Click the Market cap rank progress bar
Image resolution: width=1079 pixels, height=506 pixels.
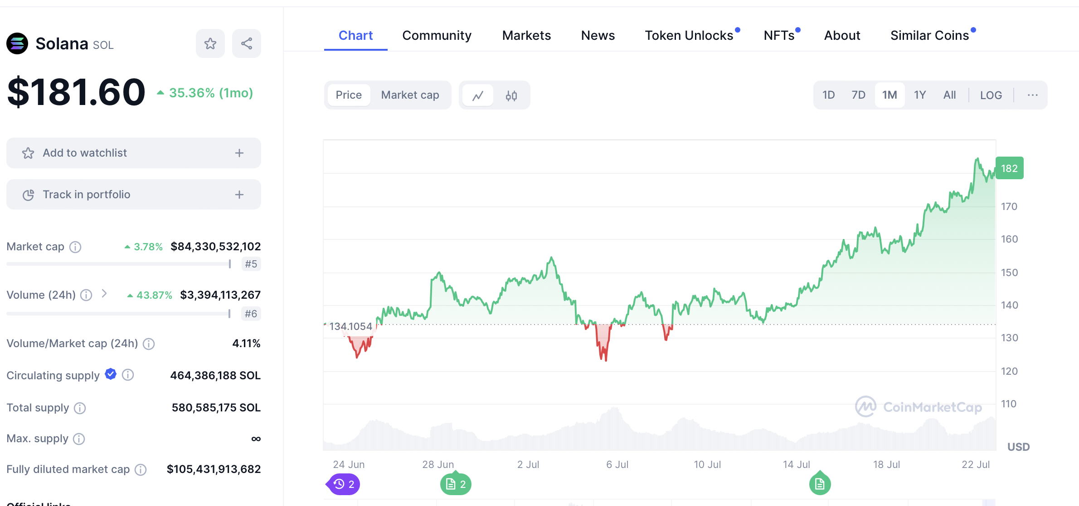pyautogui.click(x=119, y=264)
